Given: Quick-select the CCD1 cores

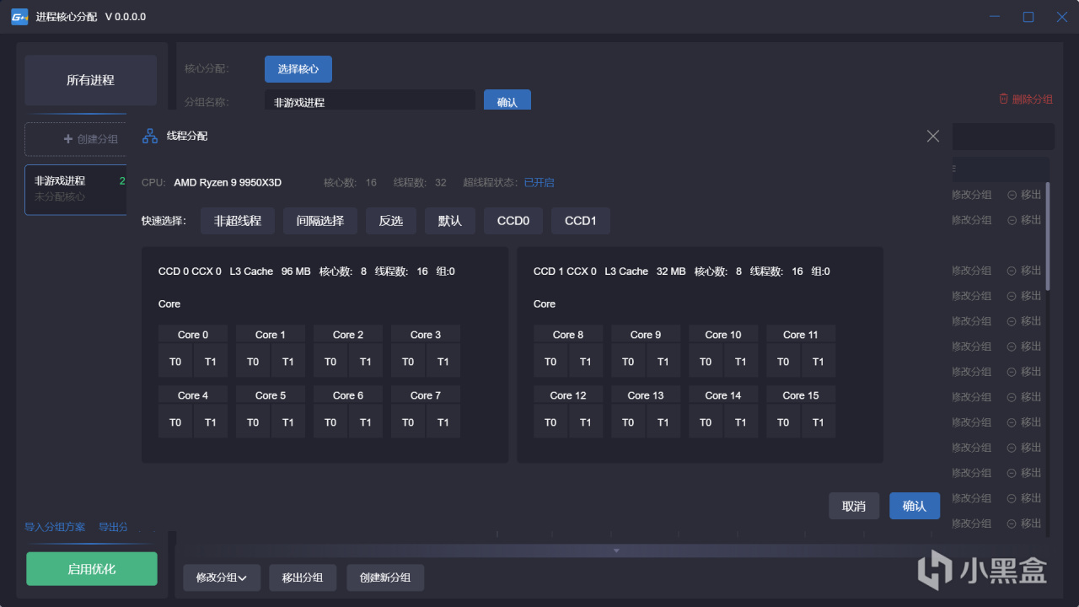Looking at the screenshot, I should (581, 221).
